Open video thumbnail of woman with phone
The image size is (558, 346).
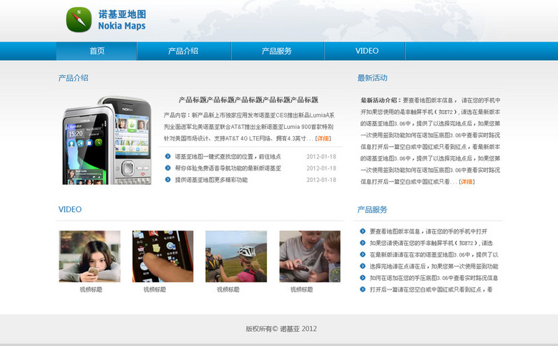pos(89,256)
